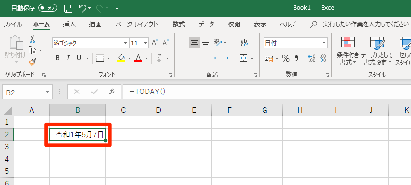Open the ヘルプ tab
The image size is (411, 185).
(x=287, y=24)
